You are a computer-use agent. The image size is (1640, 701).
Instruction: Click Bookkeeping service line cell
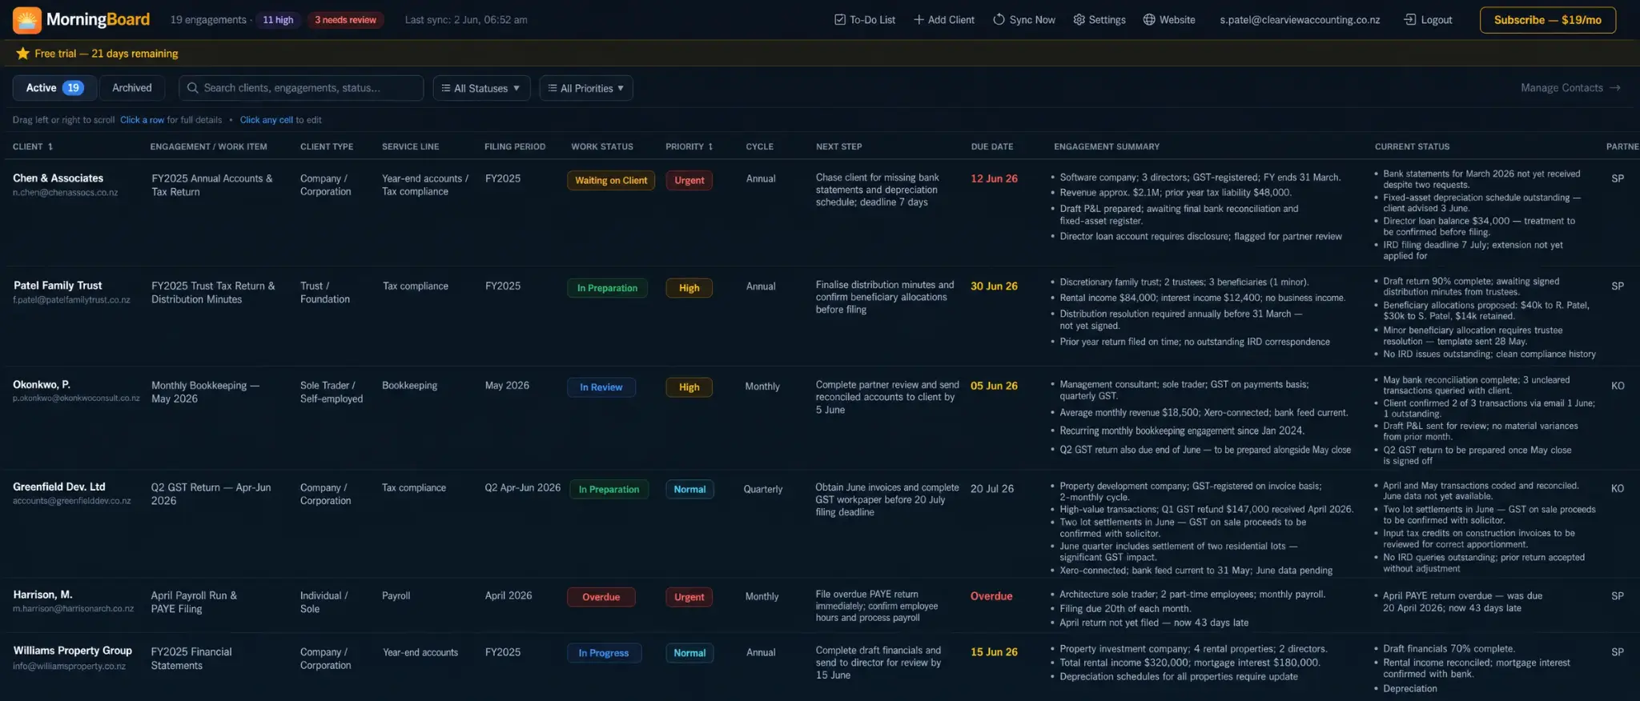click(409, 386)
